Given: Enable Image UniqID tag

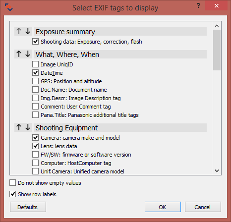Looking at the screenshot, I should point(36,64).
